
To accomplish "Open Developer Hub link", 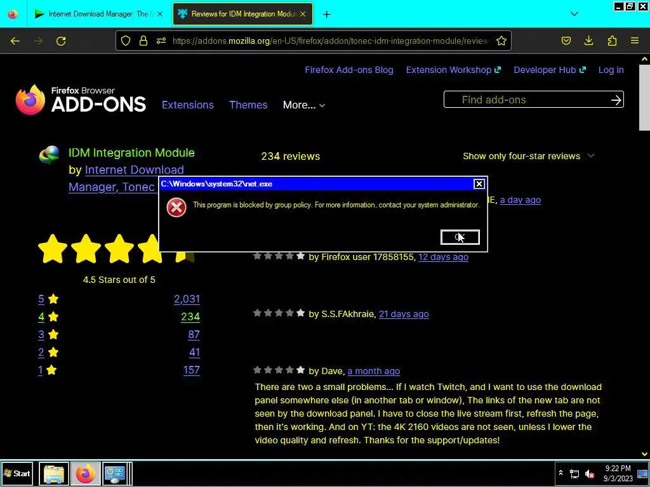I will pyautogui.click(x=550, y=70).
